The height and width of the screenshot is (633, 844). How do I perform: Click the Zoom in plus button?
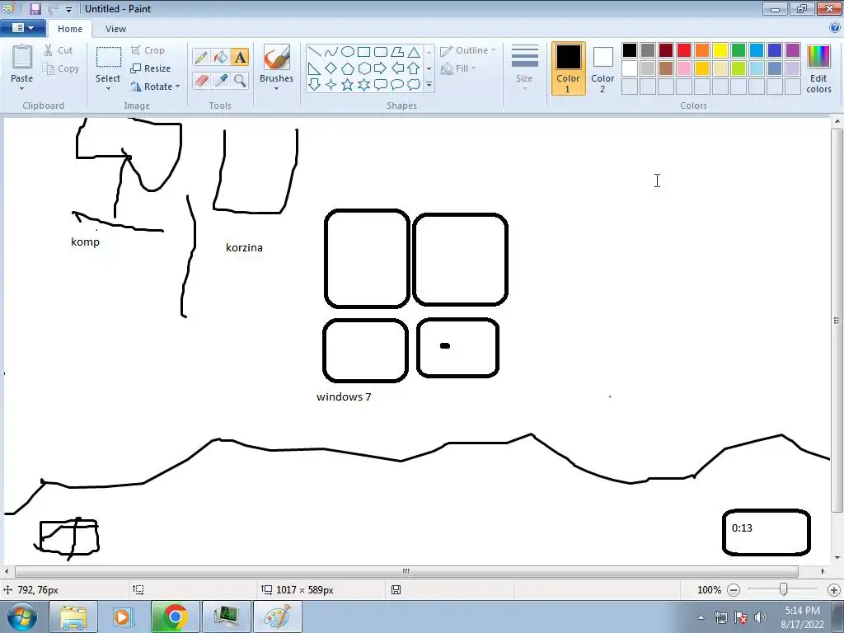coord(834,590)
